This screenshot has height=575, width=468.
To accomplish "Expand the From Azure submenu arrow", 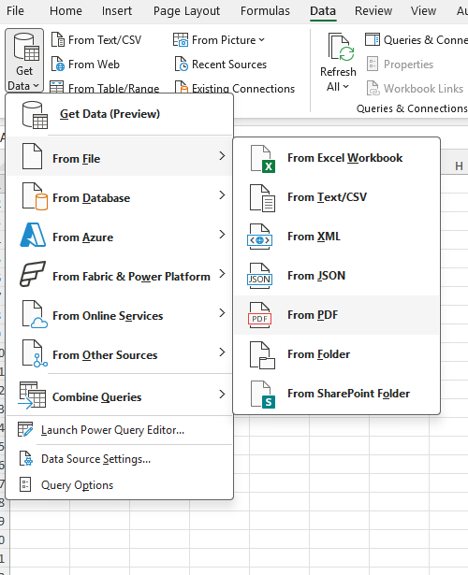I will (x=222, y=235).
